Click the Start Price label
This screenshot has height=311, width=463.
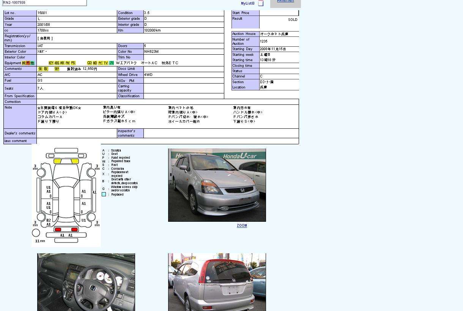241,13
